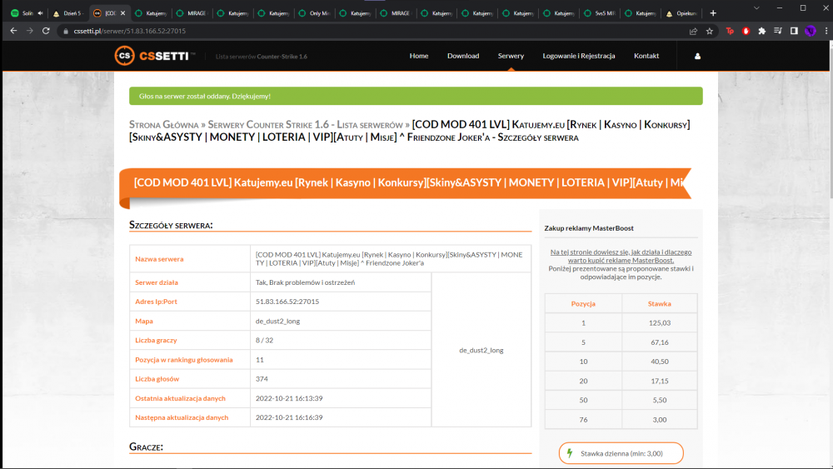Switch to the Only Mirage tab

click(x=315, y=13)
